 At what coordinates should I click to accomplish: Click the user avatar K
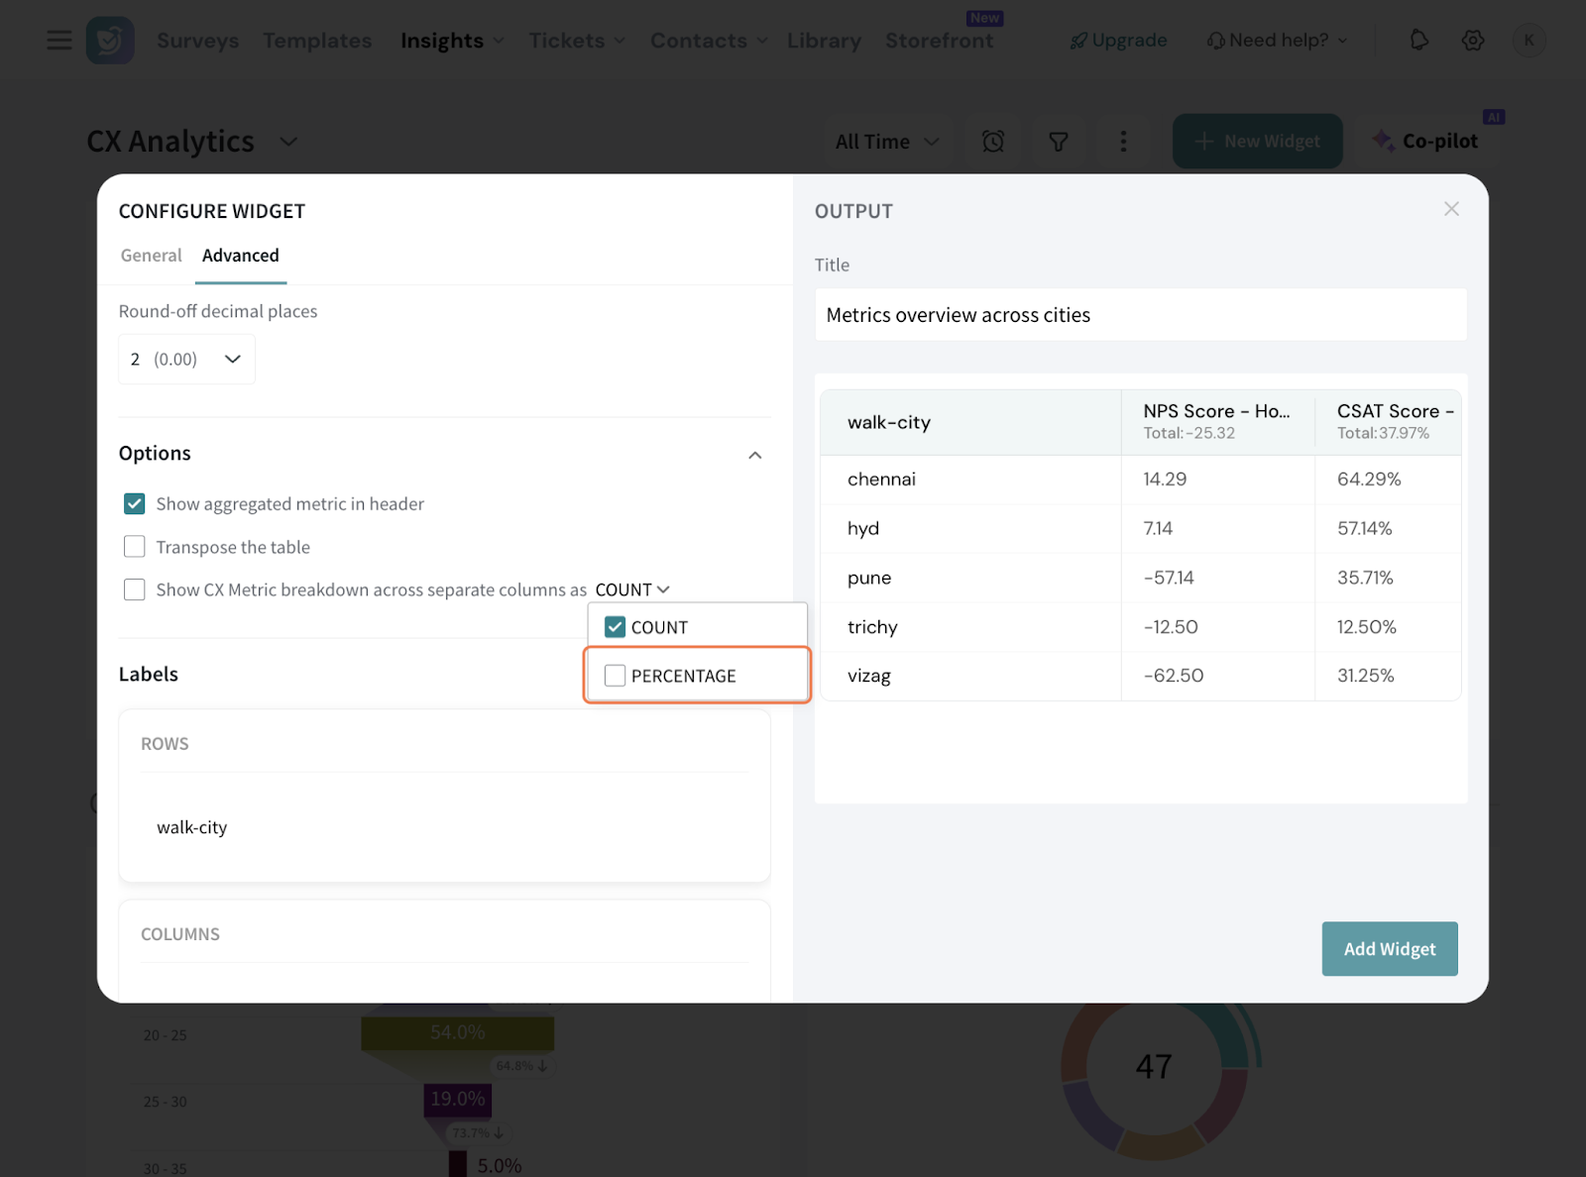tap(1529, 41)
